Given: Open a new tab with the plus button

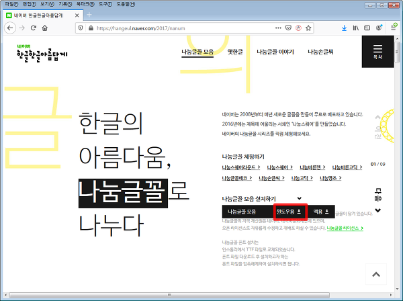Looking at the screenshot, I should (89, 15).
